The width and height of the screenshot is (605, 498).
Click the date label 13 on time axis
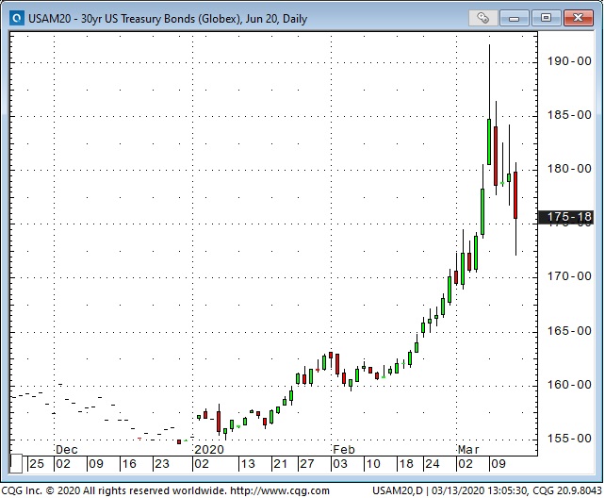pos(247,464)
